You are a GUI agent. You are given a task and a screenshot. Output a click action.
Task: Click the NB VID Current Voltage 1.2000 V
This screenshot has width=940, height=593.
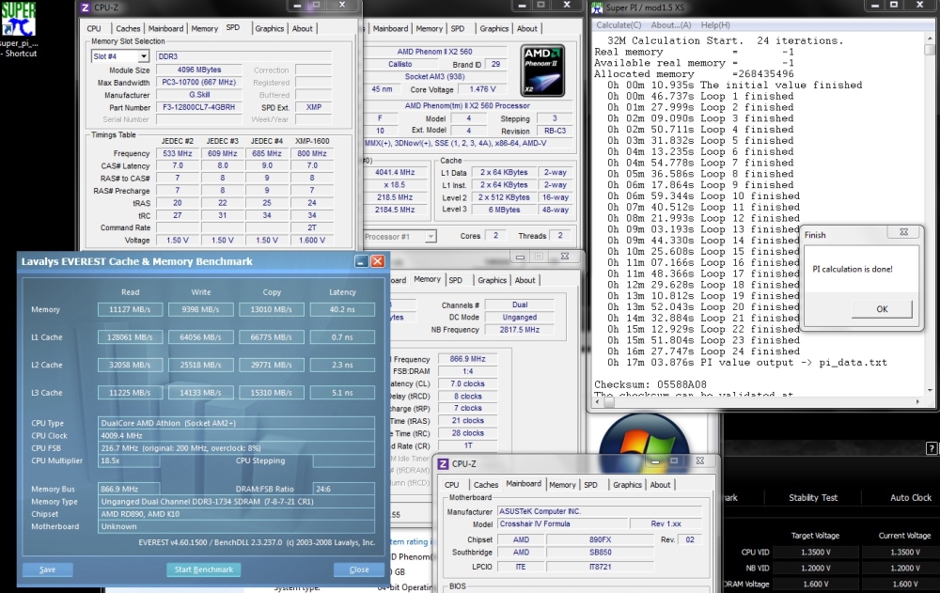tap(904, 568)
